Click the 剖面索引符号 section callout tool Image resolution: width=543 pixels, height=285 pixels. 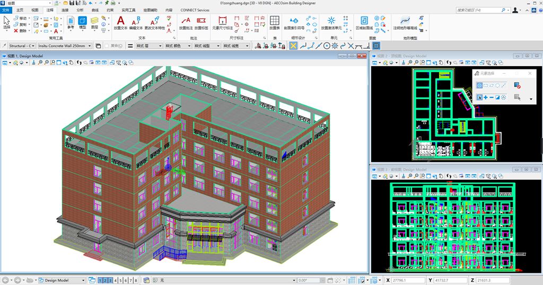294,22
